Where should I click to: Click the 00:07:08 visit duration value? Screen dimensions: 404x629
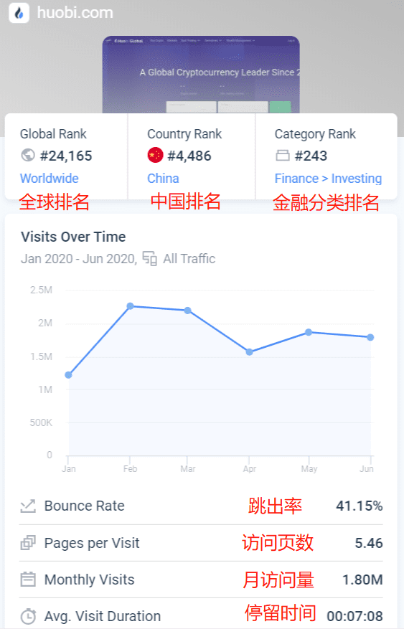354,616
